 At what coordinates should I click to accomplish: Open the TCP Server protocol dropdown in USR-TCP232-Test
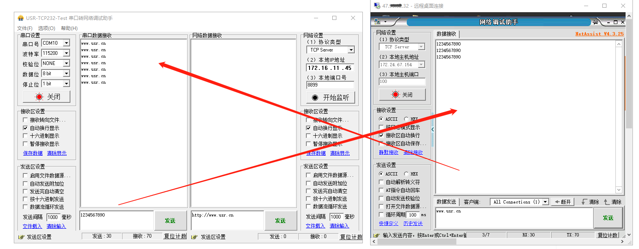pyautogui.click(x=351, y=50)
